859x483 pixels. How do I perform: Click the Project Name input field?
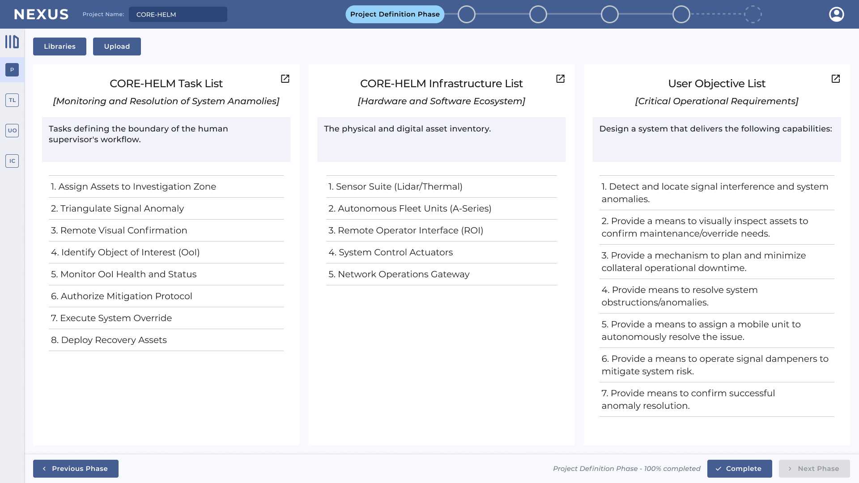point(178,14)
